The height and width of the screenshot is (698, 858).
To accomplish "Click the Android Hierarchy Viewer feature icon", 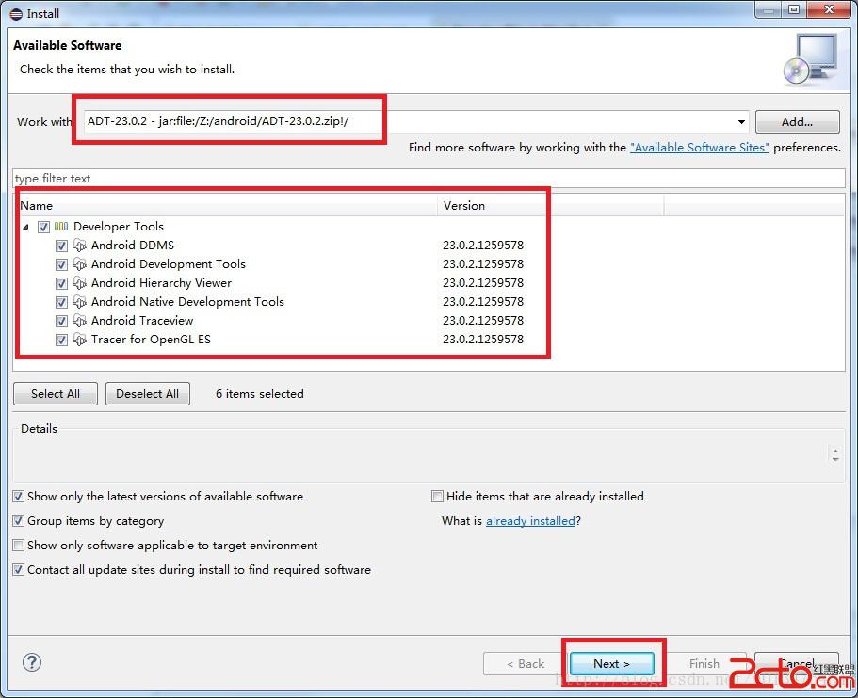I will click(x=80, y=283).
